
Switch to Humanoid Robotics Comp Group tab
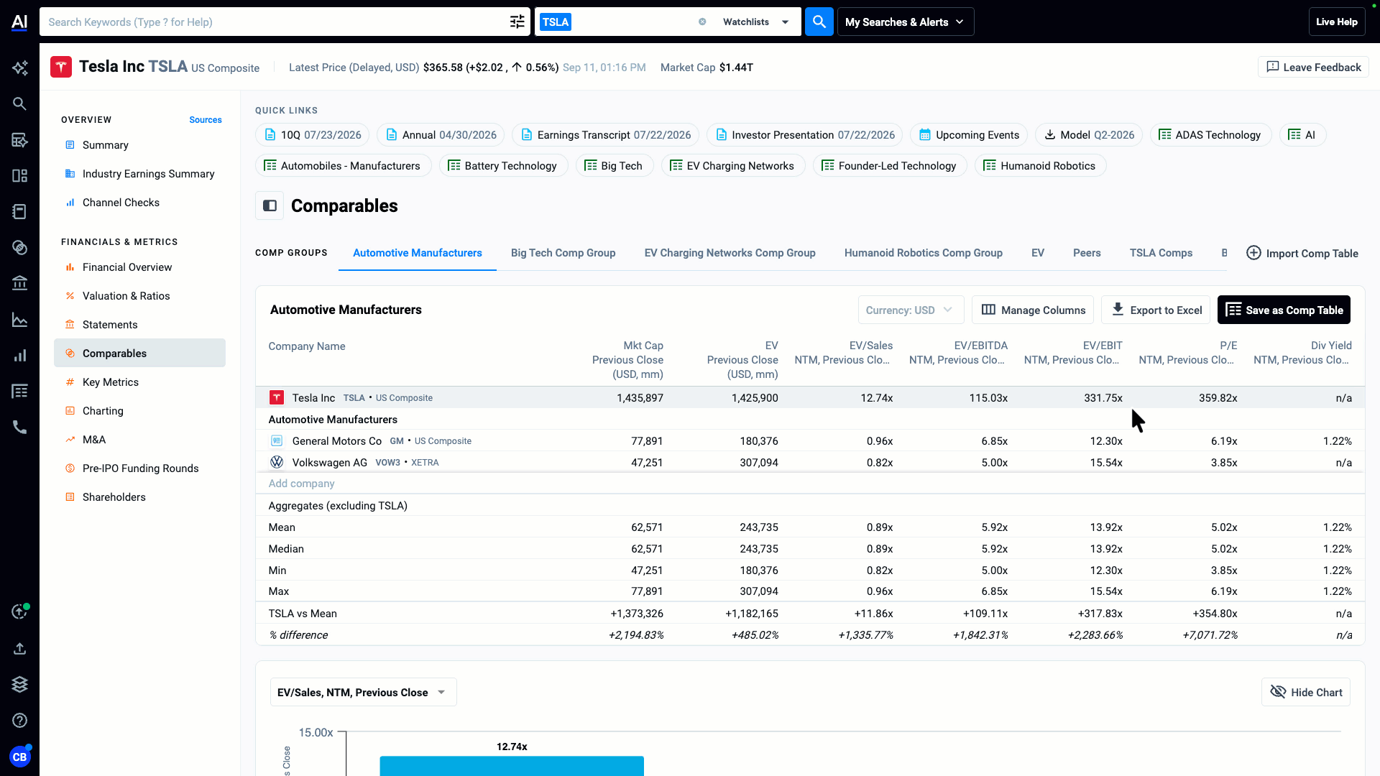tap(923, 253)
